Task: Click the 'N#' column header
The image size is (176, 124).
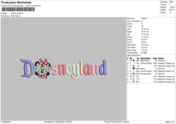Action: coord(131,58)
